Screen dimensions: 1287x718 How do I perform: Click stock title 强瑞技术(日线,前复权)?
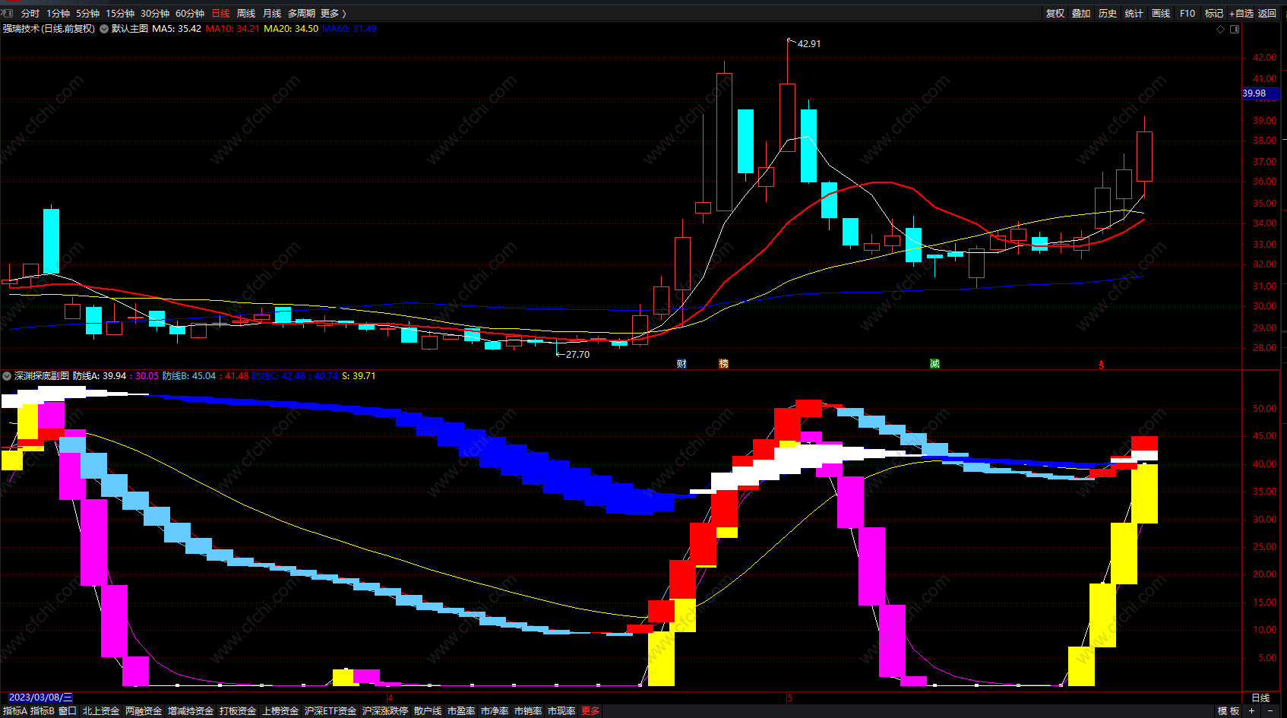point(49,29)
